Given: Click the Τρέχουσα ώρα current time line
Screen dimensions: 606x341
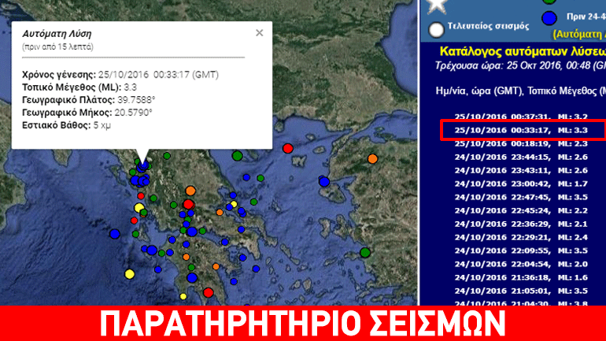Looking at the screenshot, I should point(520,65).
